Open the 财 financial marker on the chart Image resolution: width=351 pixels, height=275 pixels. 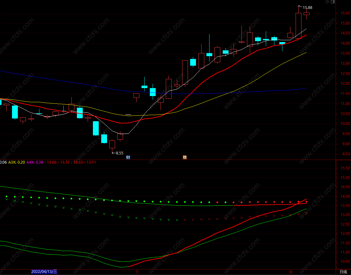tap(128, 157)
